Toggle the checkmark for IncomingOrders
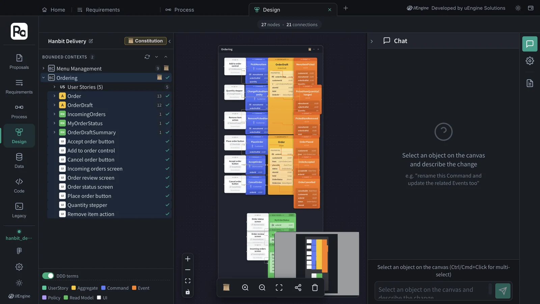The image size is (540, 304). pyautogui.click(x=167, y=114)
